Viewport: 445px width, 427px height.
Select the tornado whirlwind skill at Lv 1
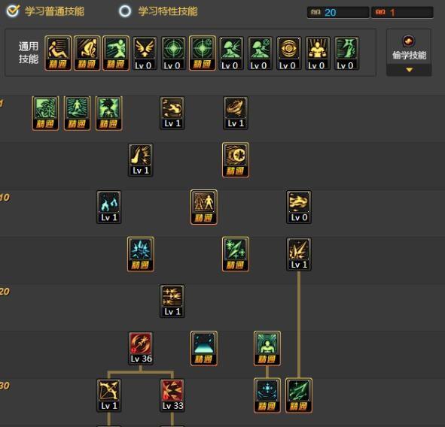pos(236,113)
